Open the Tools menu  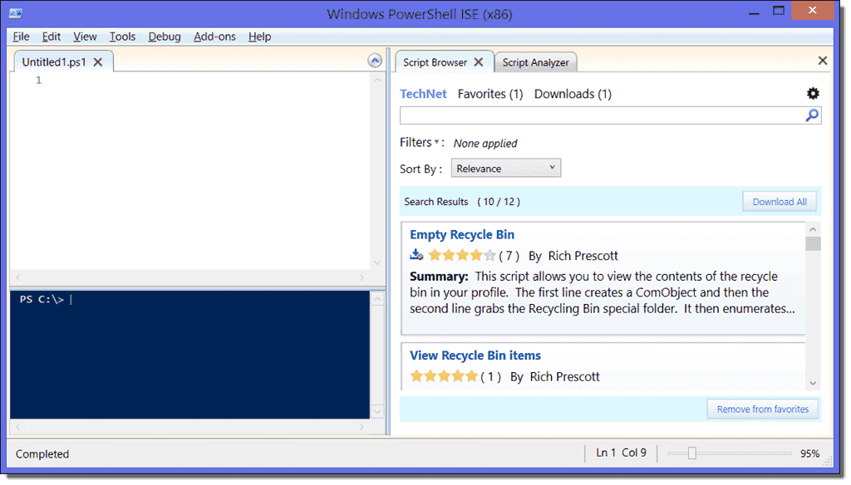[x=122, y=37]
